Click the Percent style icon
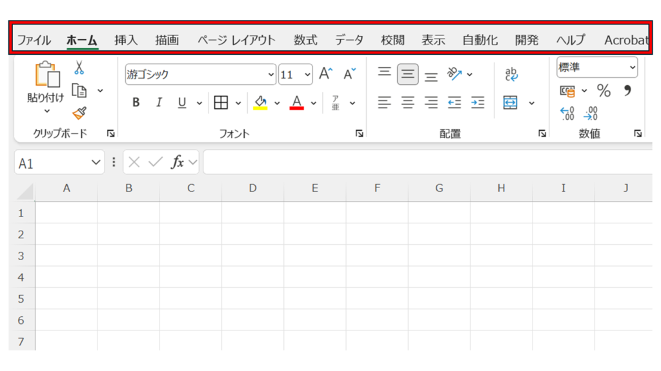The height and width of the screenshot is (371, 661). click(604, 90)
